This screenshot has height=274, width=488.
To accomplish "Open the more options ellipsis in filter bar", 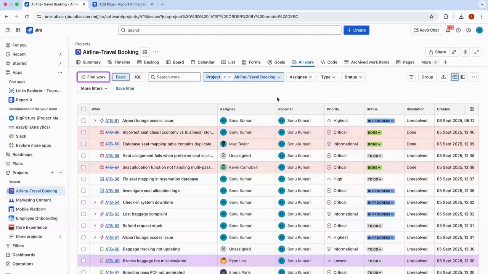I will pyautogui.click(x=474, y=77).
